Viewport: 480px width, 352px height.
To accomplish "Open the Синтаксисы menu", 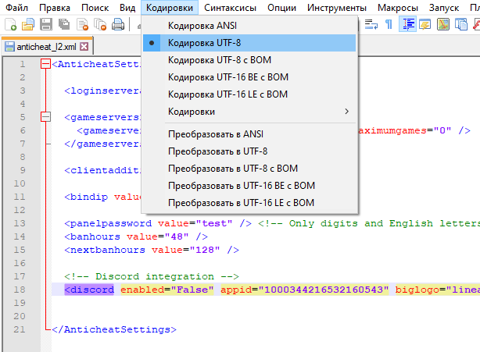I will [x=230, y=8].
